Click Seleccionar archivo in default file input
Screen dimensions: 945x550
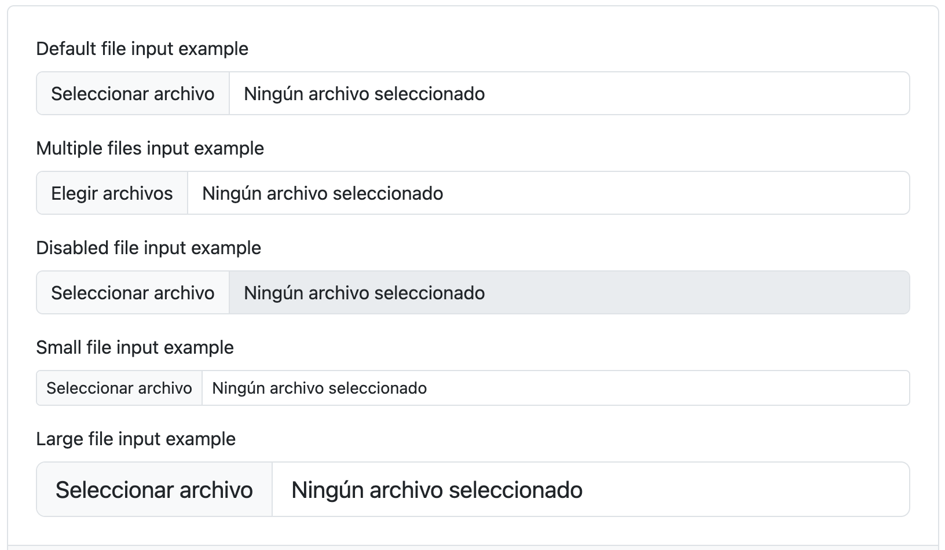click(132, 93)
